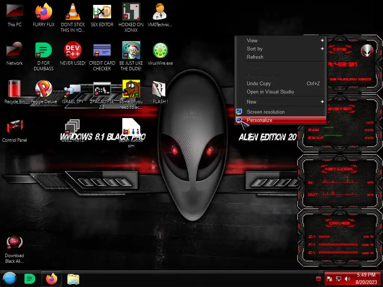The image size is (383, 287).
Task: Select Open in Visual Studio
Action: 281,92
